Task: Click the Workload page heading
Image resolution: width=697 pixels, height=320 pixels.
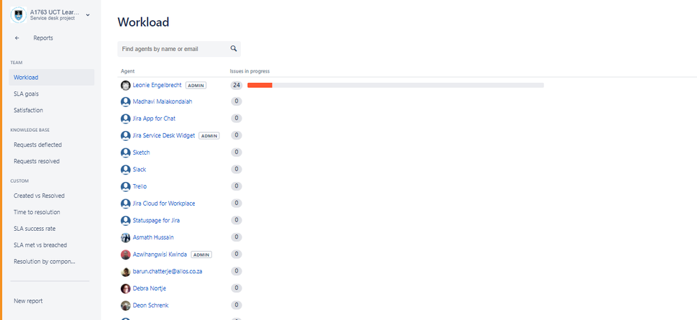Action: 143,22
